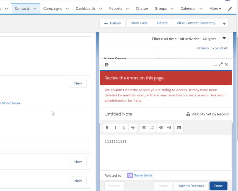
Task: Expand the note composer to full view
Action: pyautogui.click(x=220, y=64)
